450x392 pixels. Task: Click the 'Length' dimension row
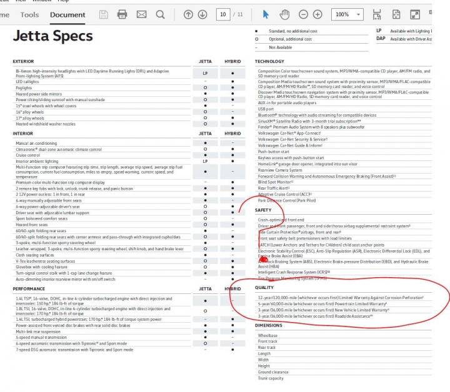[x=343, y=353]
